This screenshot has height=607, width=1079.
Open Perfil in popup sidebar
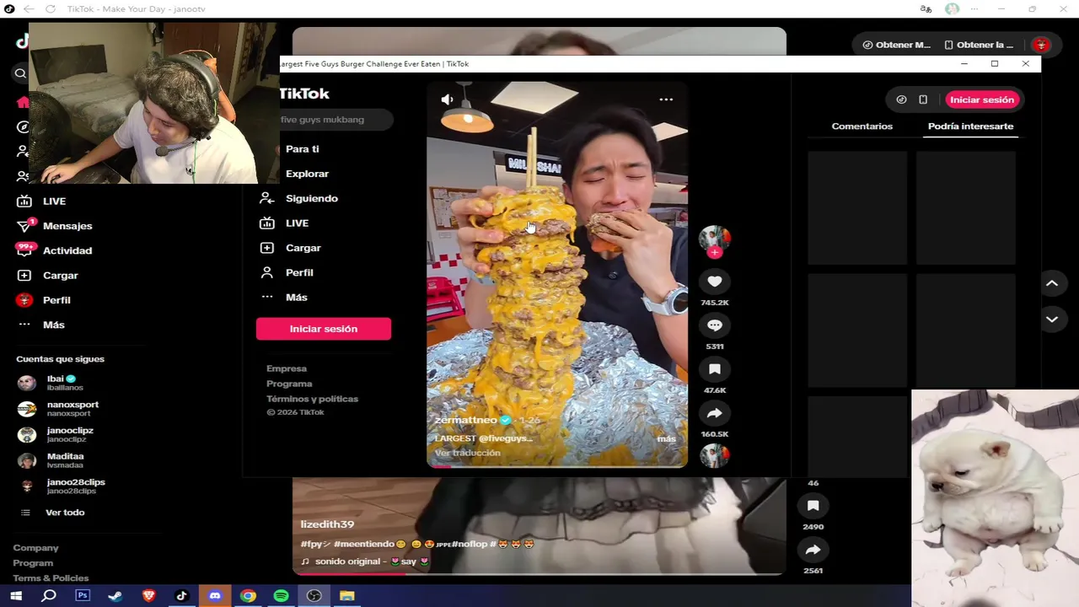click(x=287, y=272)
